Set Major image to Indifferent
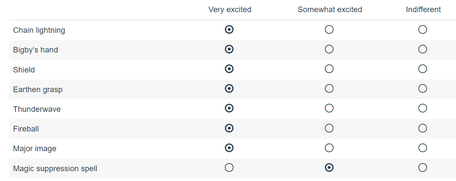Screen dimensions: 456x181 (x=422, y=148)
